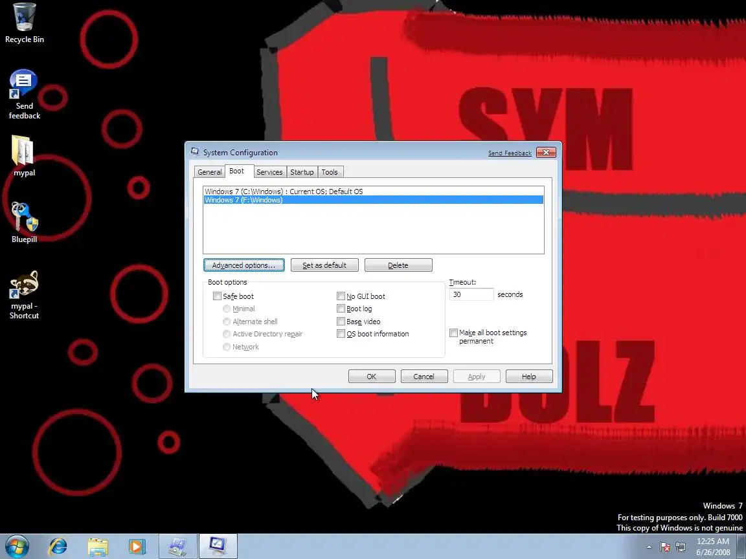Click the fourth taskbar program icon
This screenshot has width=746, height=559.
coord(178,547)
